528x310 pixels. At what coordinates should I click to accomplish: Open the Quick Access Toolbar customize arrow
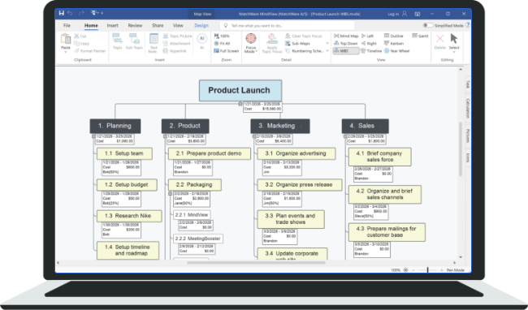(x=102, y=13)
